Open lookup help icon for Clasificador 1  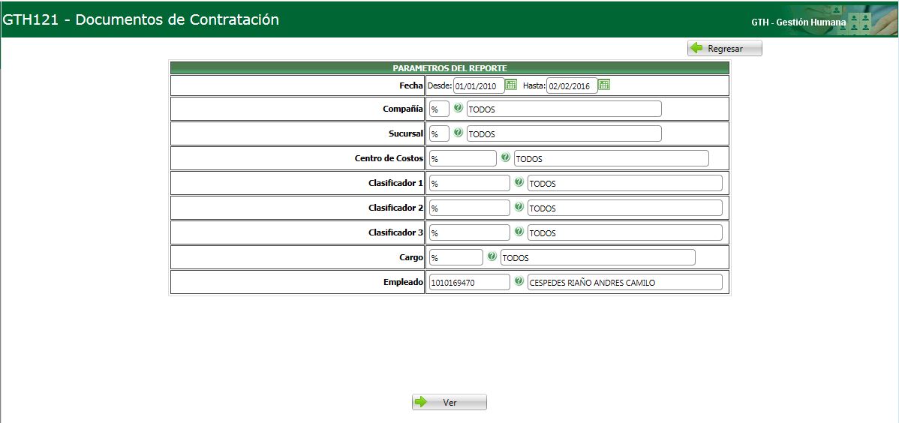[x=519, y=181]
